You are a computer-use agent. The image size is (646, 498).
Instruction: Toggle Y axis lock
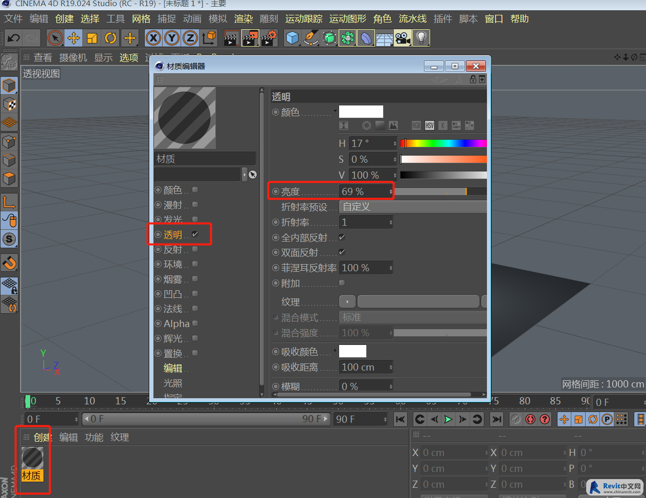[172, 38]
